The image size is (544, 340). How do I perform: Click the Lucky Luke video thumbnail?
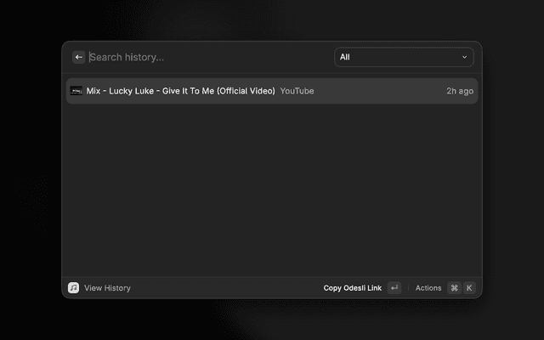tap(76, 91)
